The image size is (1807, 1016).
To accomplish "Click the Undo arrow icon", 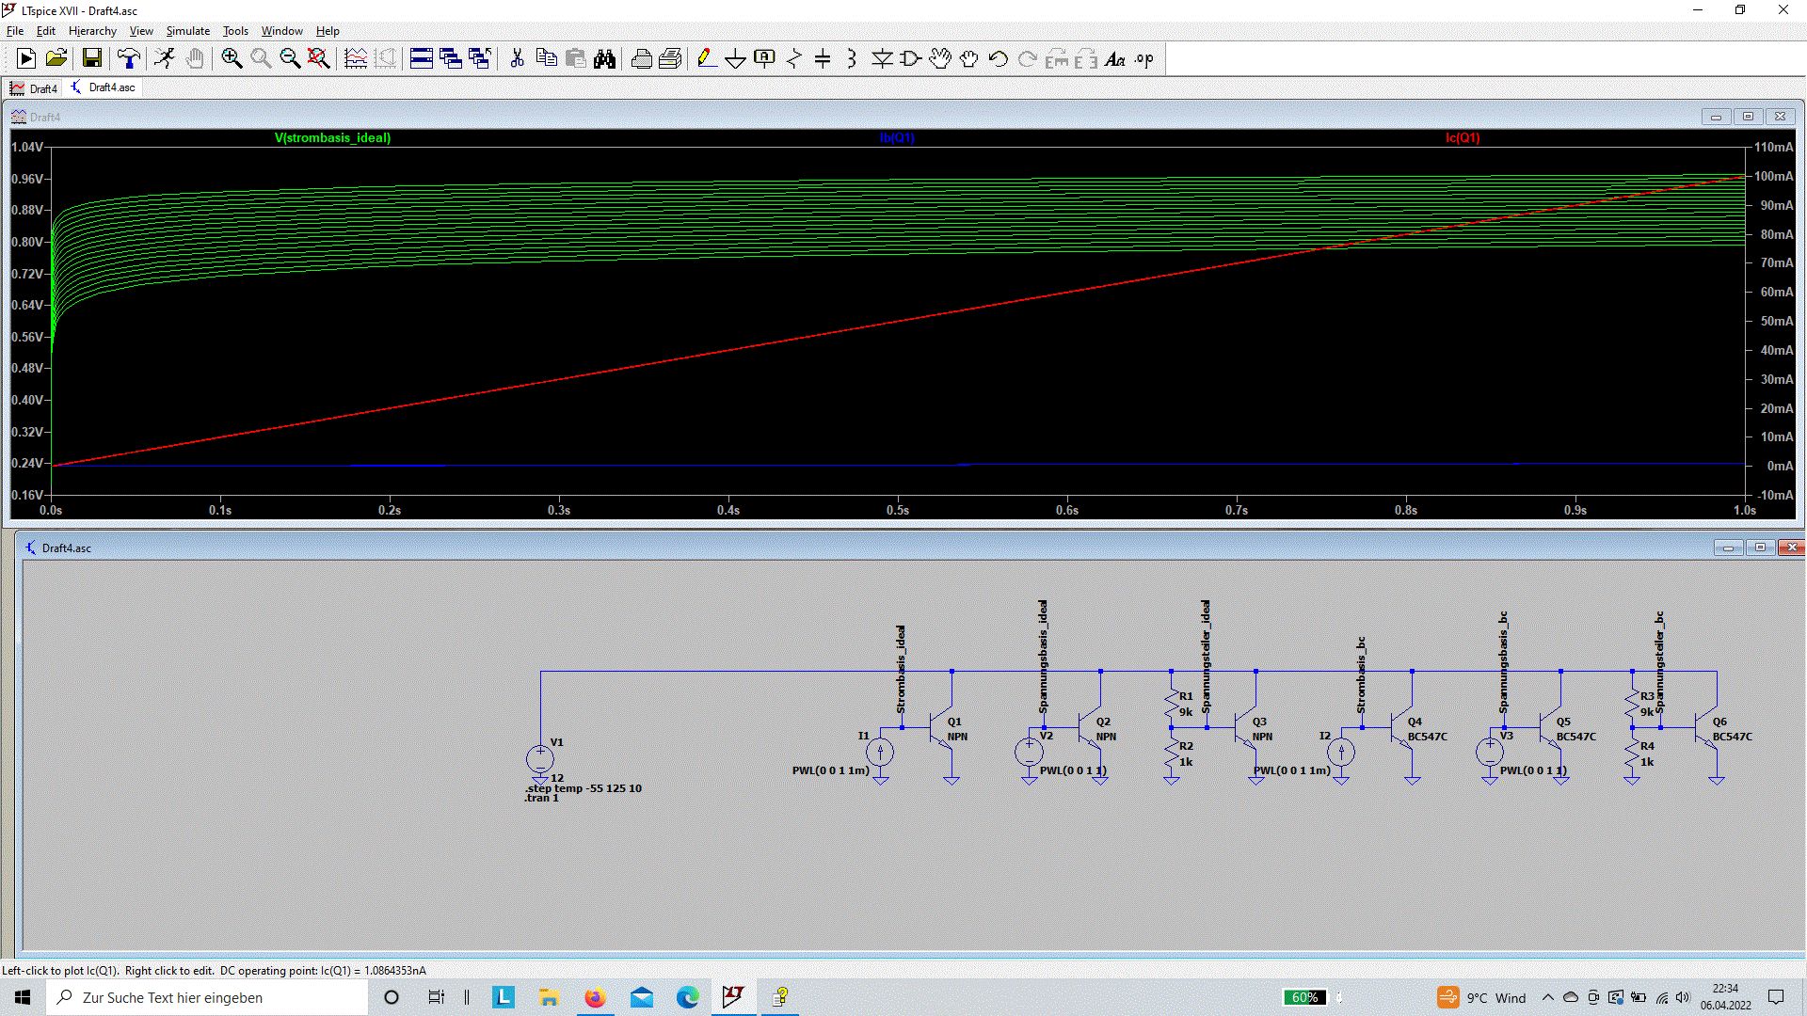I will [998, 59].
